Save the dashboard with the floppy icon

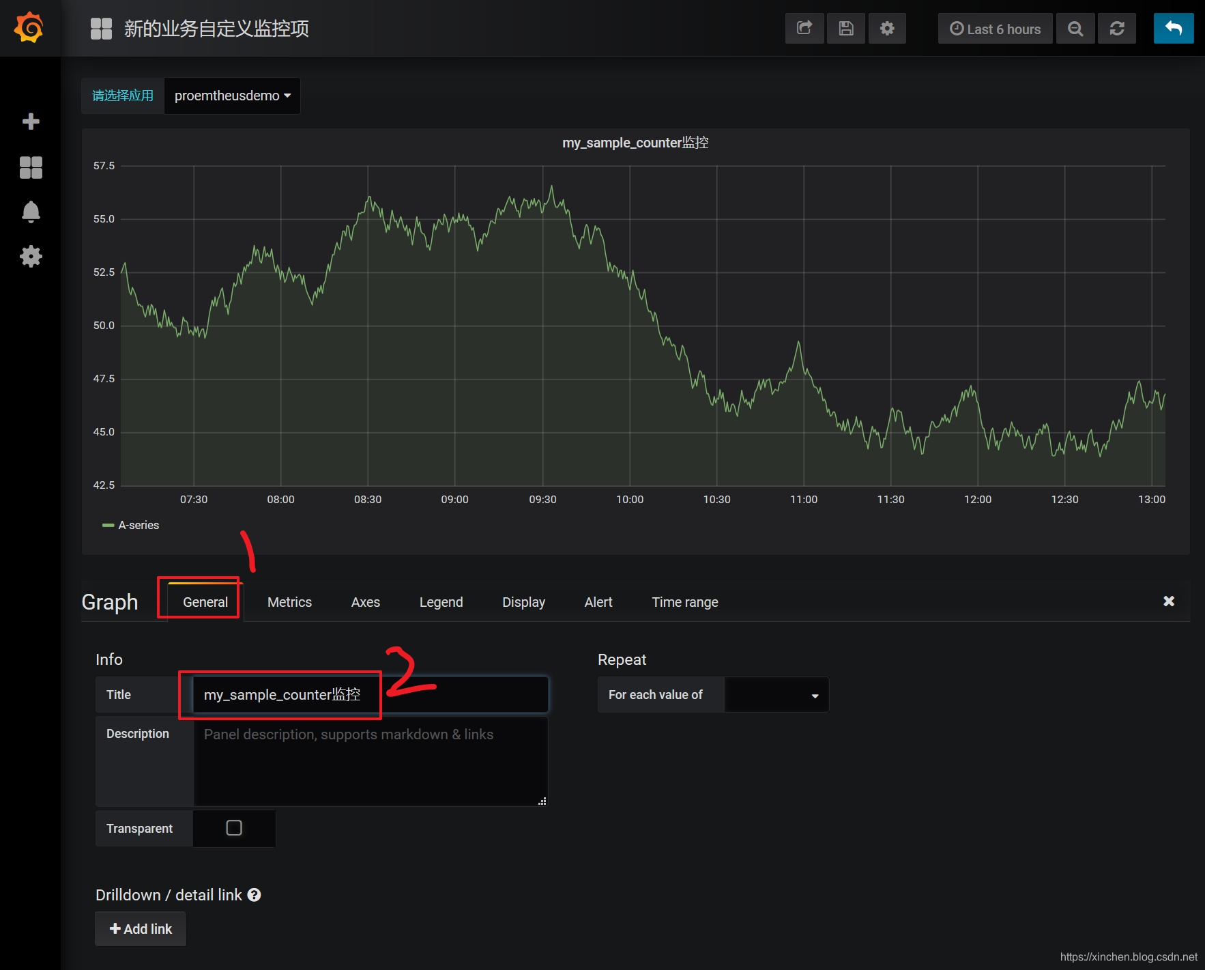click(x=846, y=29)
